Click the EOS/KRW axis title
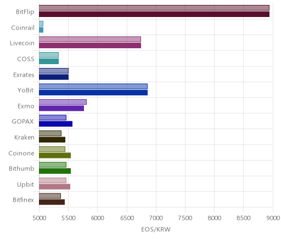Screen dimensions: 281x239 tap(156, 229)
